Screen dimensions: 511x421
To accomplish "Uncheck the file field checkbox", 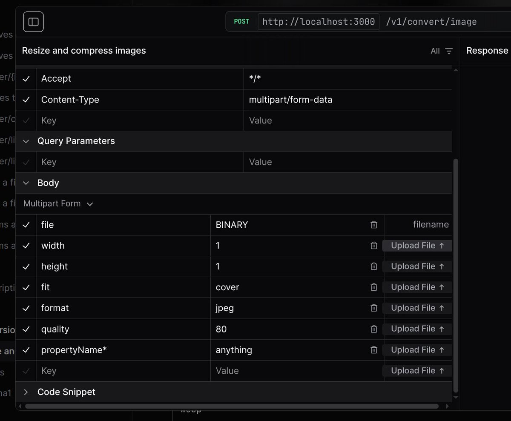I will pyautogui.click(x=26, y=225).
